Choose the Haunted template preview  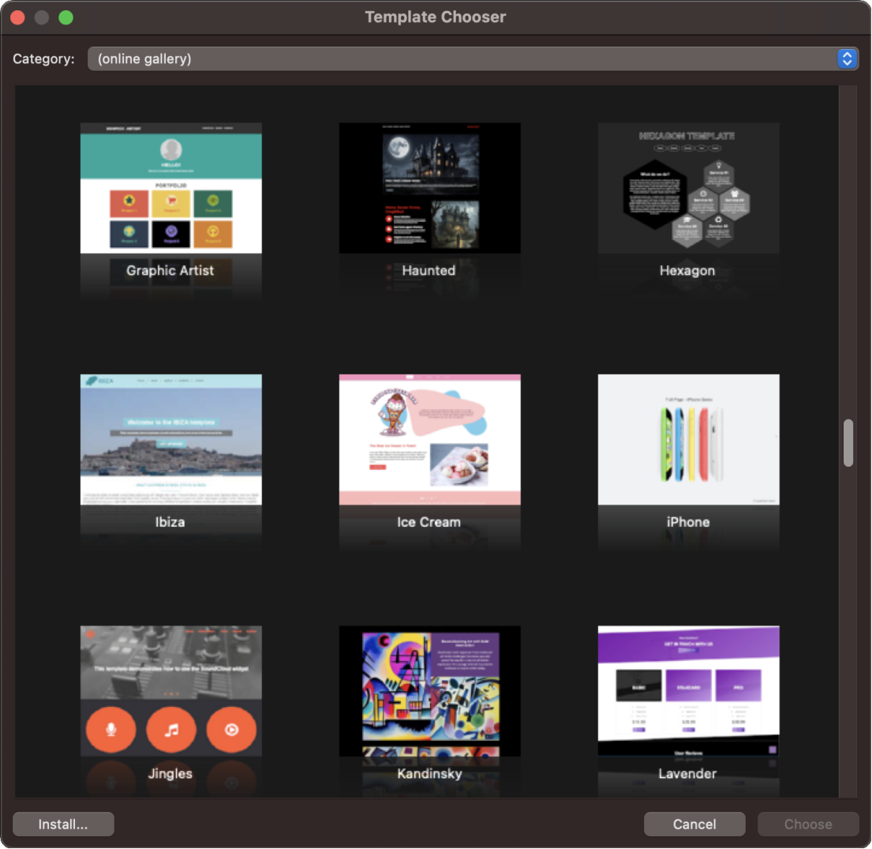[x=429, y=188]
